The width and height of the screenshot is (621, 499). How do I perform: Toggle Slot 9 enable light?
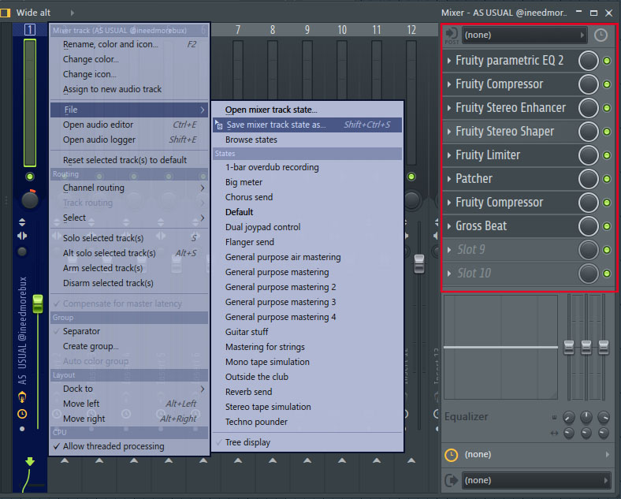click(607, 250)
